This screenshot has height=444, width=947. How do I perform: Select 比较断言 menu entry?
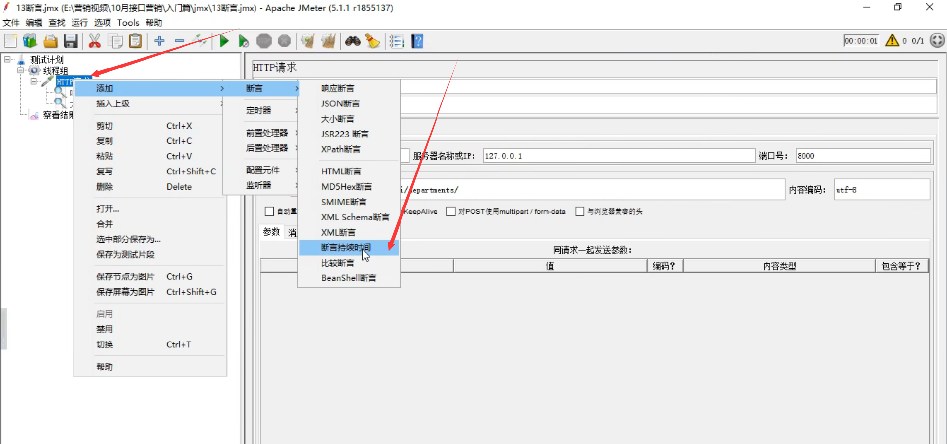[x=349, y=263]
